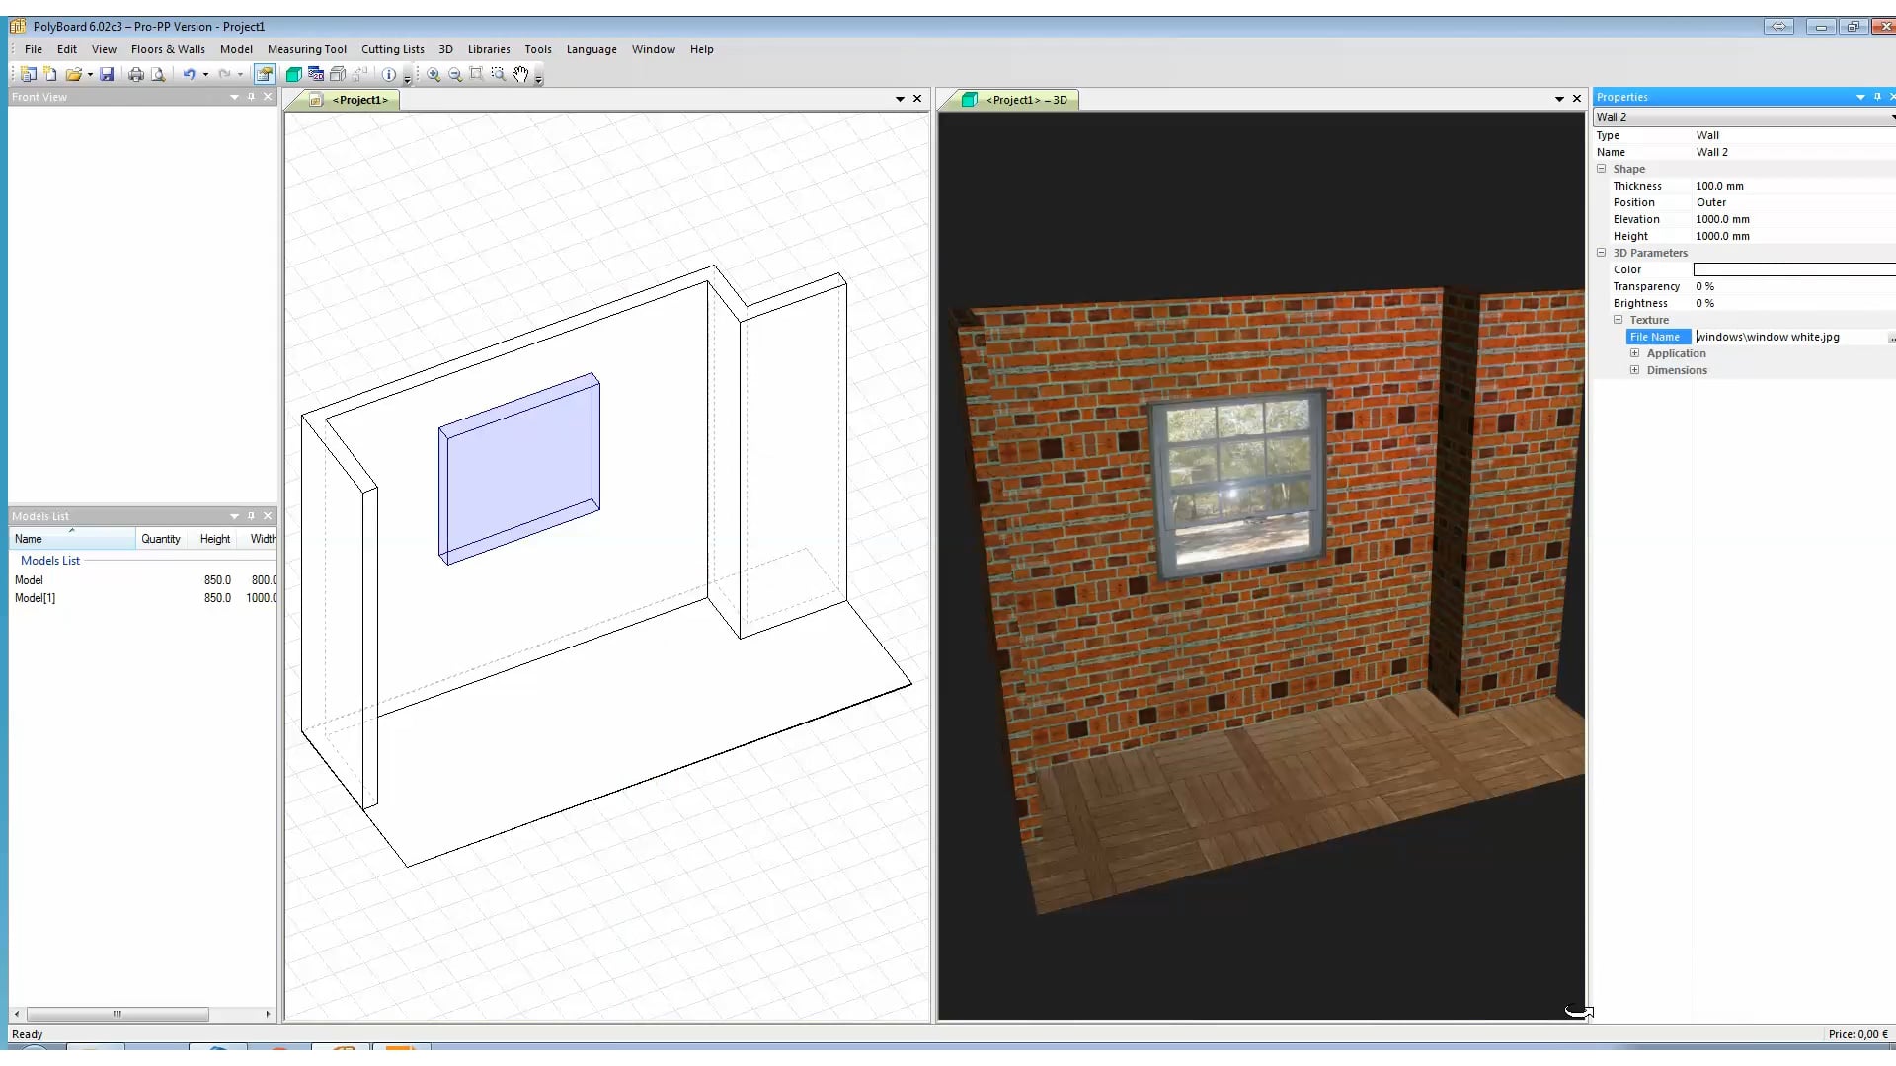This screenshot has width=1896, height=1066.
Task: Pin the Front View panel
Action: (252, 97)
